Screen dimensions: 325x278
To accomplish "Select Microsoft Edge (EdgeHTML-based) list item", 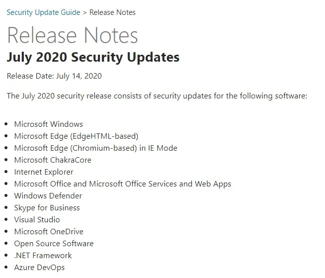I will click(x=76, y=136).
